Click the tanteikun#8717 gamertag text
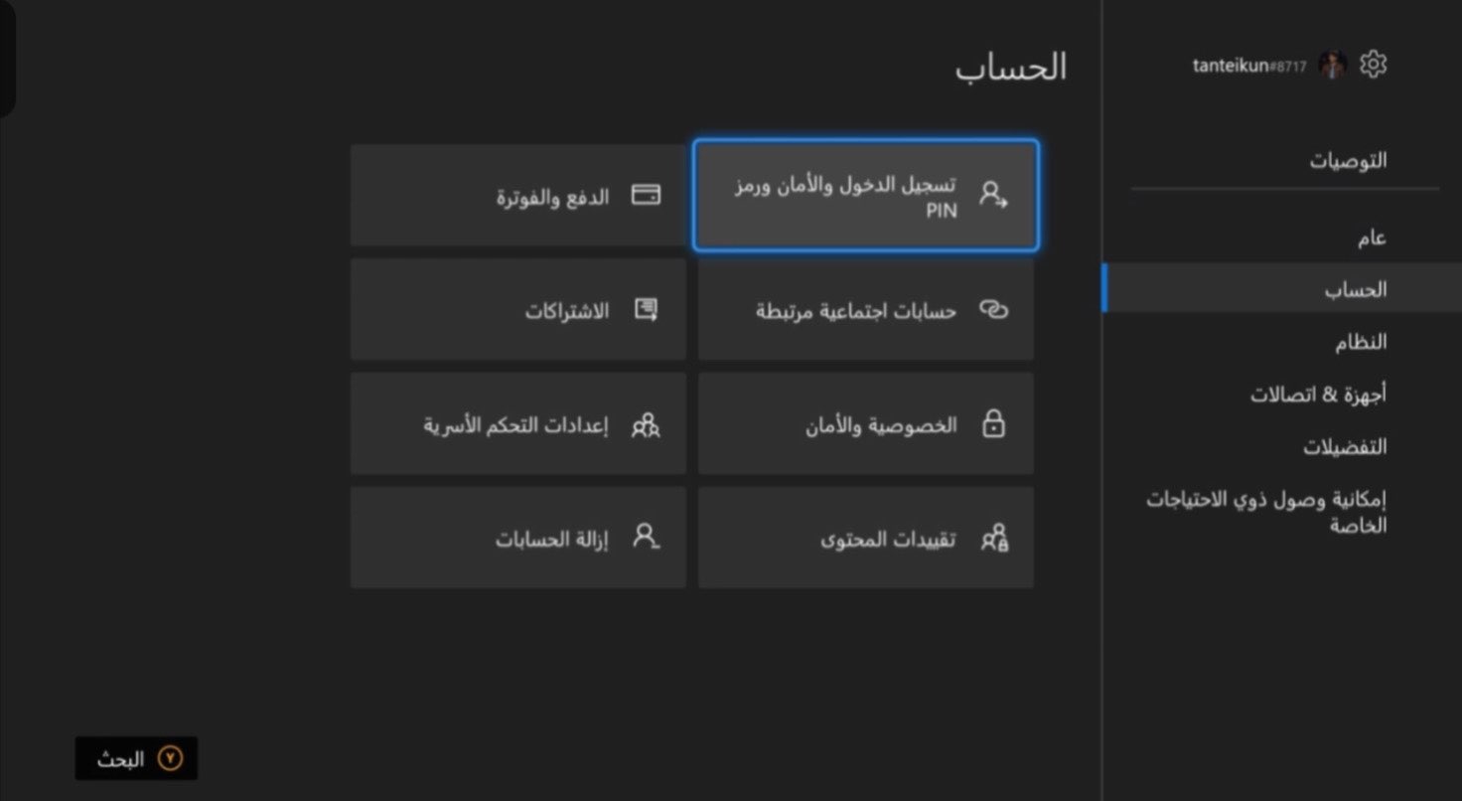1462x801 pixels. point(1248,67)
